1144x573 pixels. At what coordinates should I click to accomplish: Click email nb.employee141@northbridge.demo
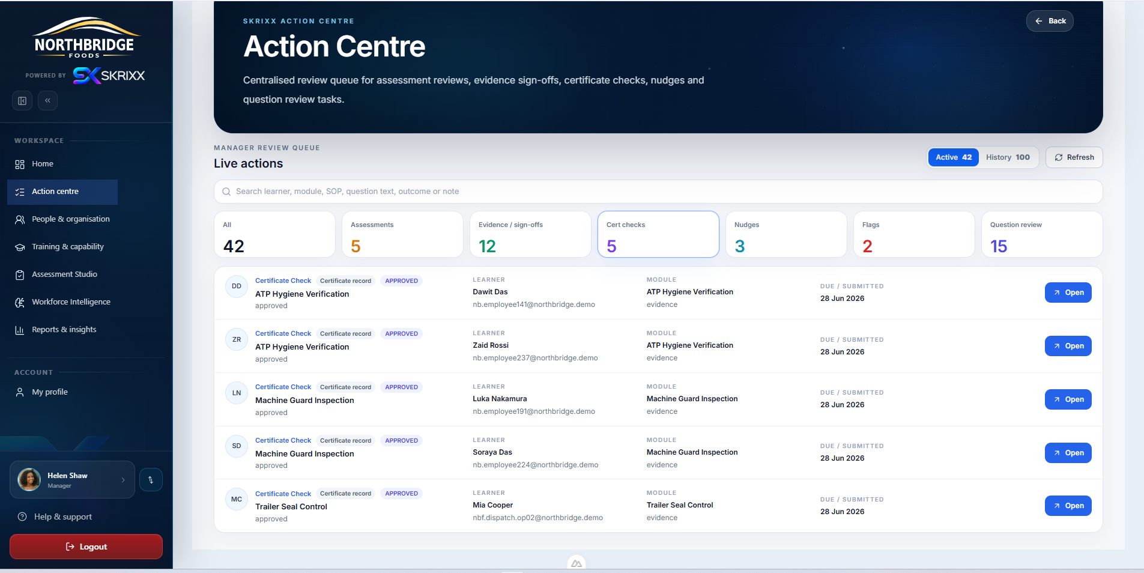534,305
